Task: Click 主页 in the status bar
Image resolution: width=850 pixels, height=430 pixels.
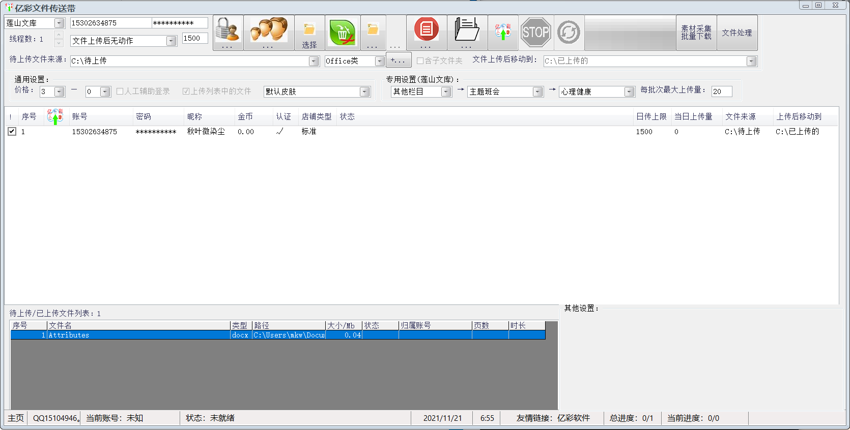Action: (16, 418)
